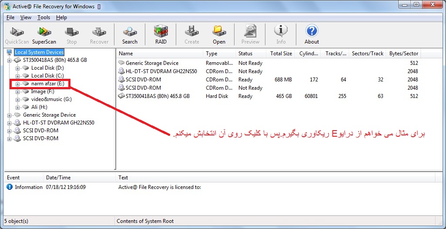Select narm afzar (E:) drive

click(48, 84)
